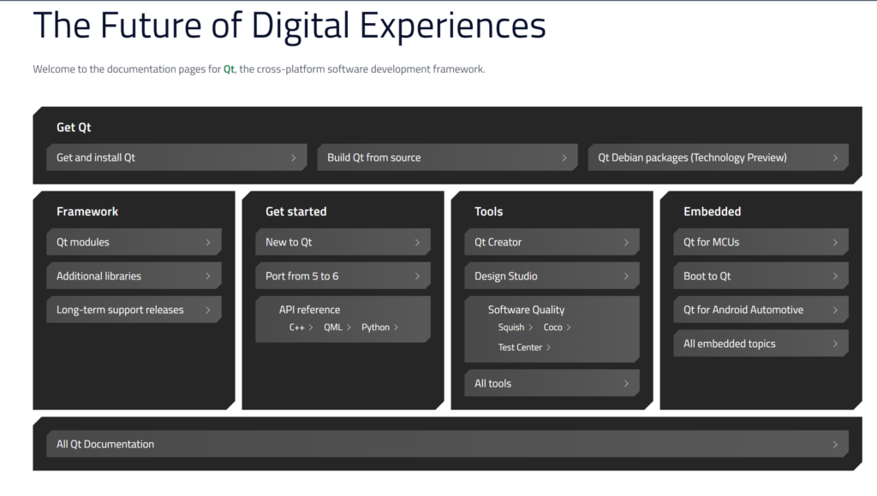This screenshot has height=496, width=877.
Task: Click the arrow next to New to Qt
Action: pos(417,242)
